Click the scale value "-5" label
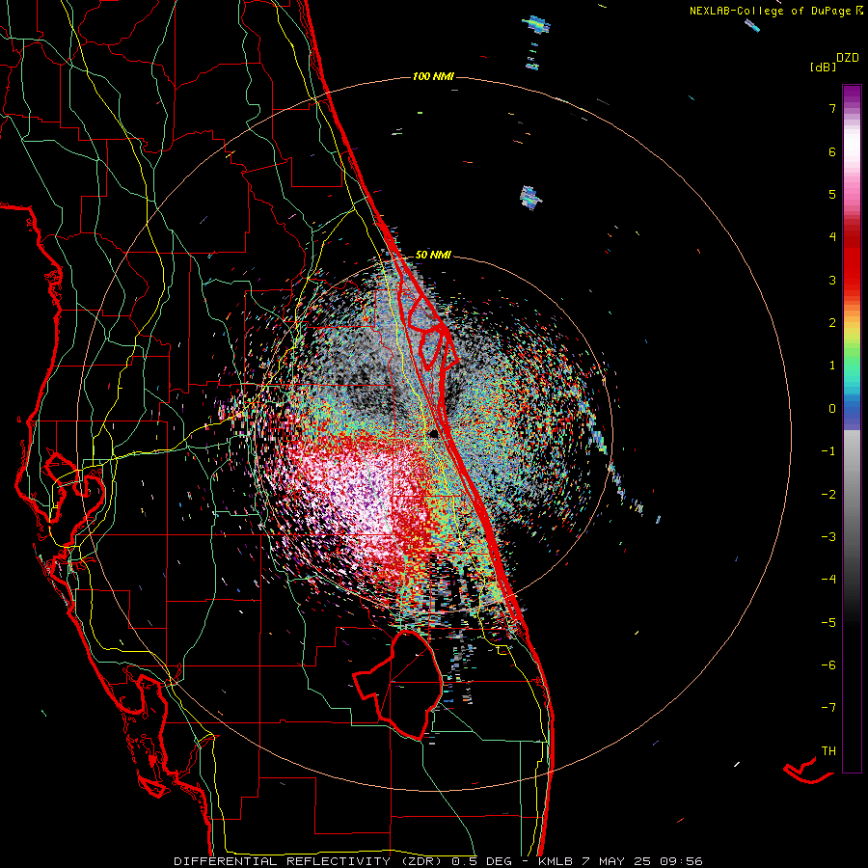868x868 pixels. 828,622
